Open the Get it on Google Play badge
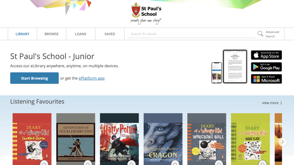The width and height of the screenshot is (294, 165). coord(266,67)
